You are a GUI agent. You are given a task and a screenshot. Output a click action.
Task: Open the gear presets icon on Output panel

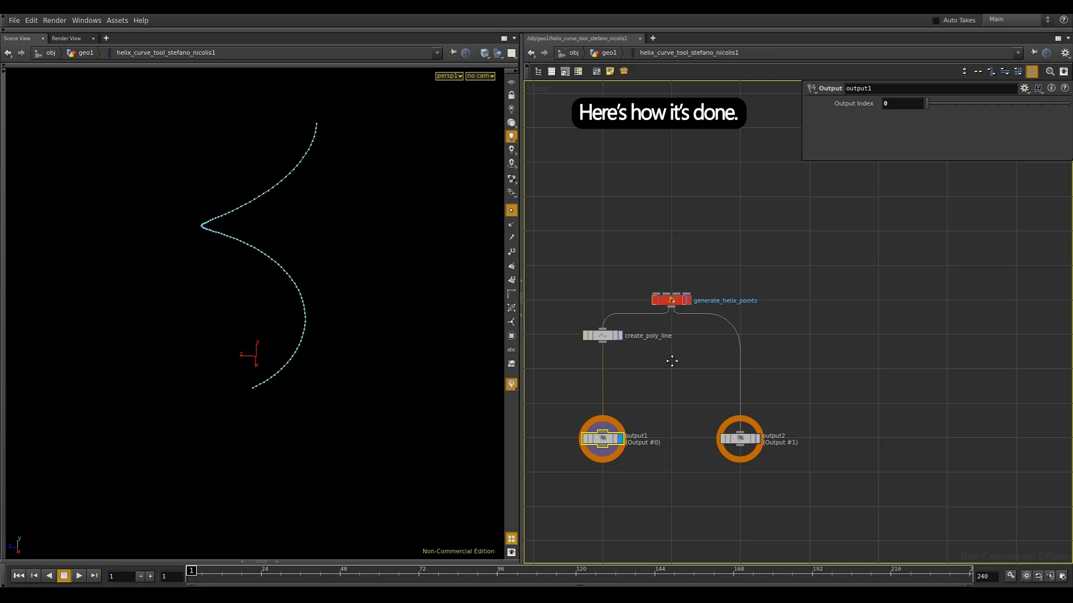[x=1025, y=88]
